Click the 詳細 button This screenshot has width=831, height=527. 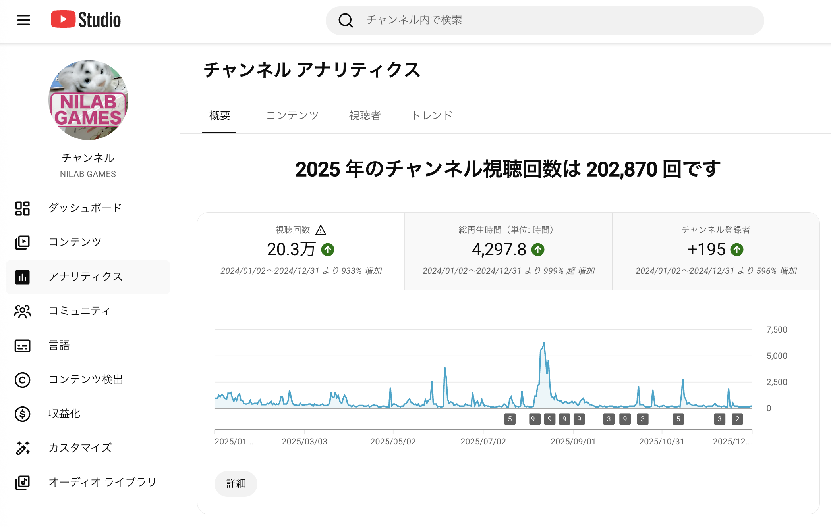click(x=236, y=483)
